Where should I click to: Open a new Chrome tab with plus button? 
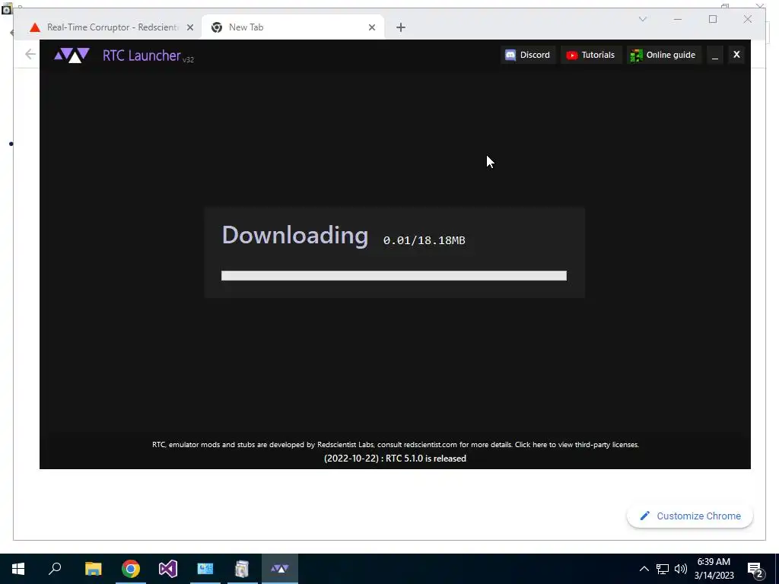401,27
